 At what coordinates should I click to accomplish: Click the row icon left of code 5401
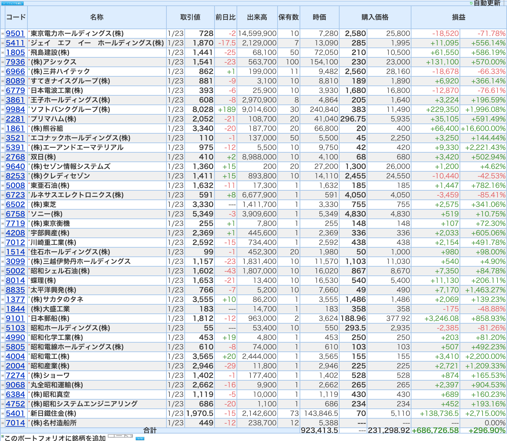click(x=3, y=414)
